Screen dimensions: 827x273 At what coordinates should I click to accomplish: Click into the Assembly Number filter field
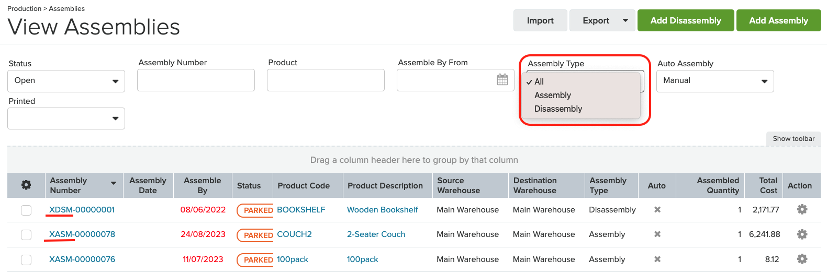coord(196,80)
